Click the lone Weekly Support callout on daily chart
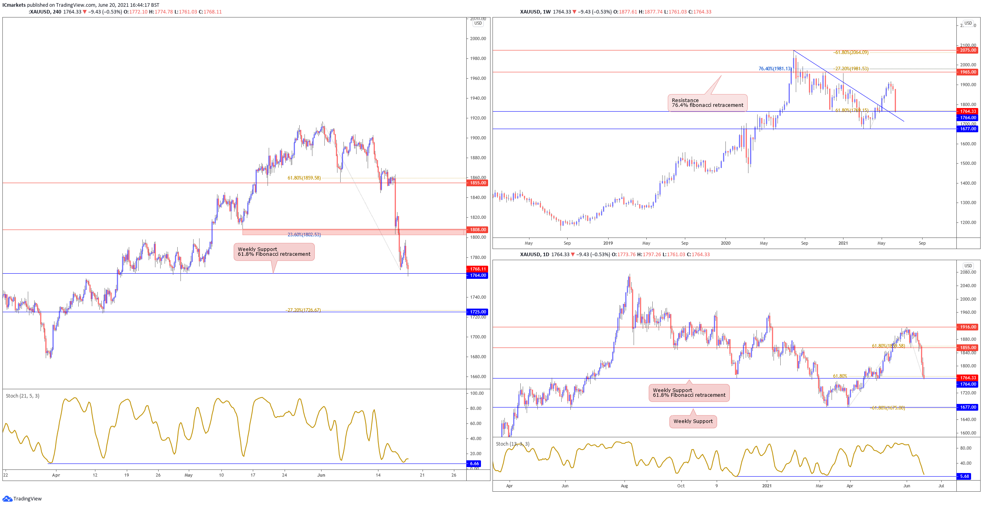Viewport: 983px width, 506px height. pos(693,421)
